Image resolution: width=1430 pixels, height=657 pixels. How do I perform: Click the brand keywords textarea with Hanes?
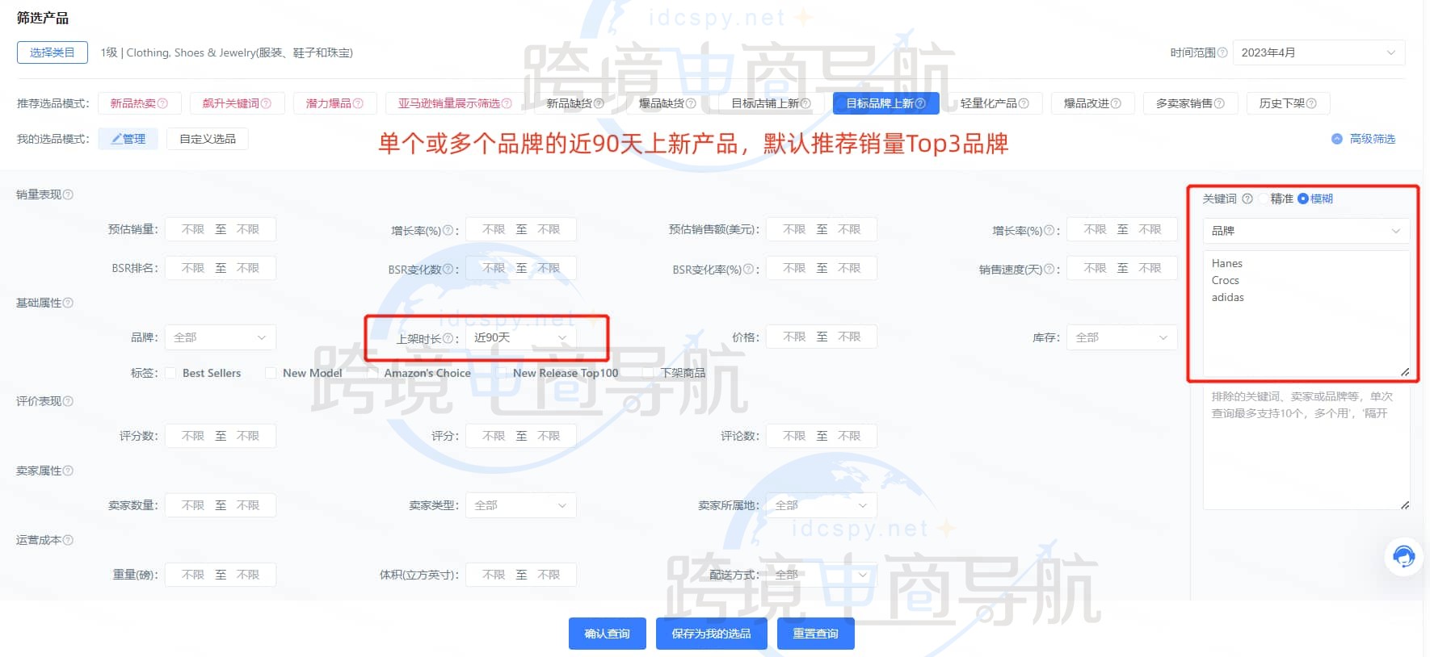coord(1306,314)
